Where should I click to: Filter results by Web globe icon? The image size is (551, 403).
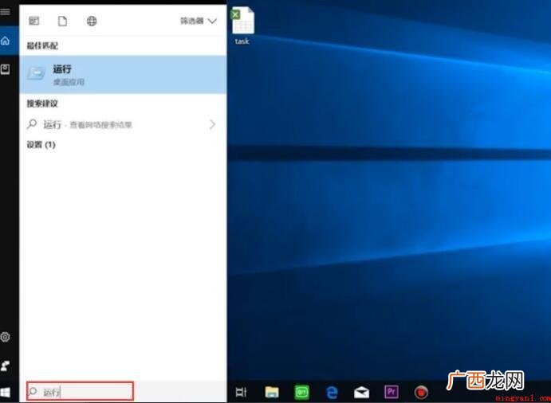point(92,21)
